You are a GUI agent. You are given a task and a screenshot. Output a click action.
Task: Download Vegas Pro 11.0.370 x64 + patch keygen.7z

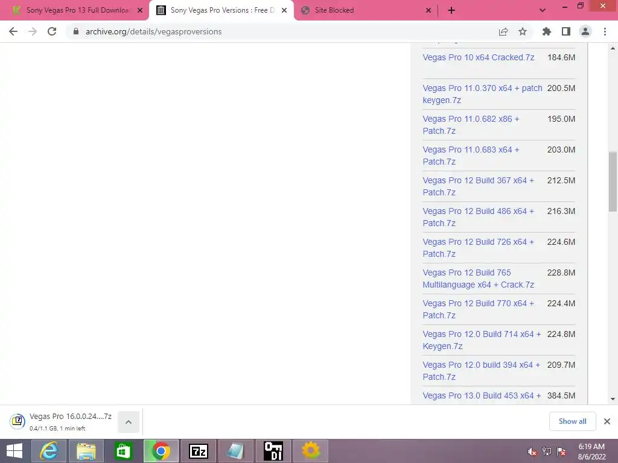click(x=482, y=94)
